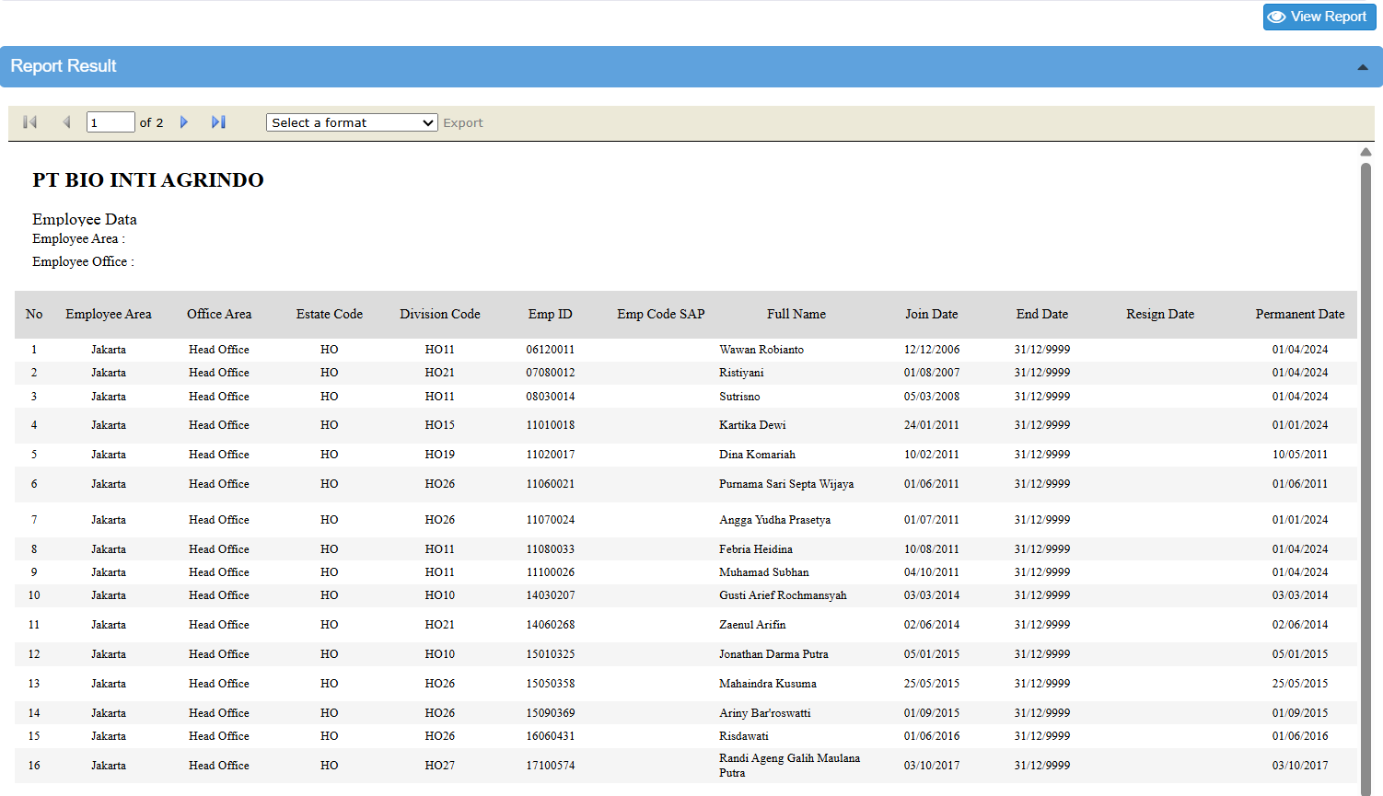The height and width of the screenshot is (796, 1383).
Task: Select the name Febria Heidina
Action: pos(756,549)
